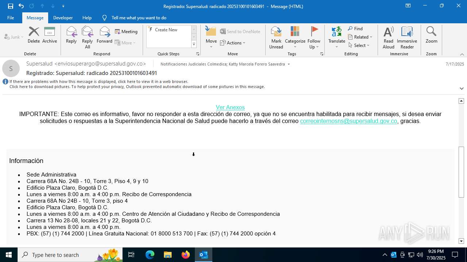Expand the message header chevron
Viewport: 467px width, 262px height.
point(462,88)
